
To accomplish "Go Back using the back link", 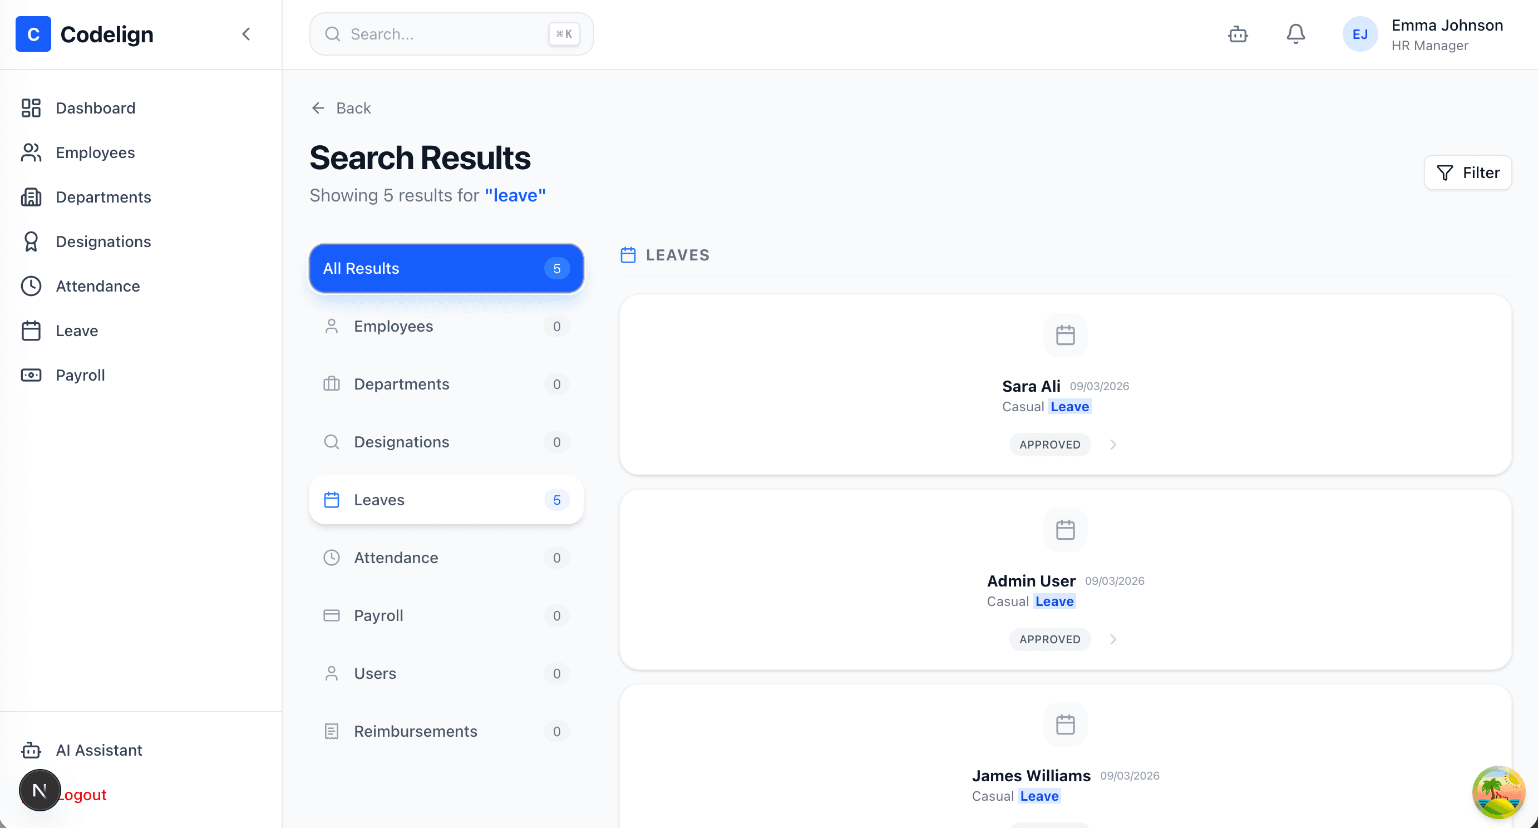I will coord(341,108).
